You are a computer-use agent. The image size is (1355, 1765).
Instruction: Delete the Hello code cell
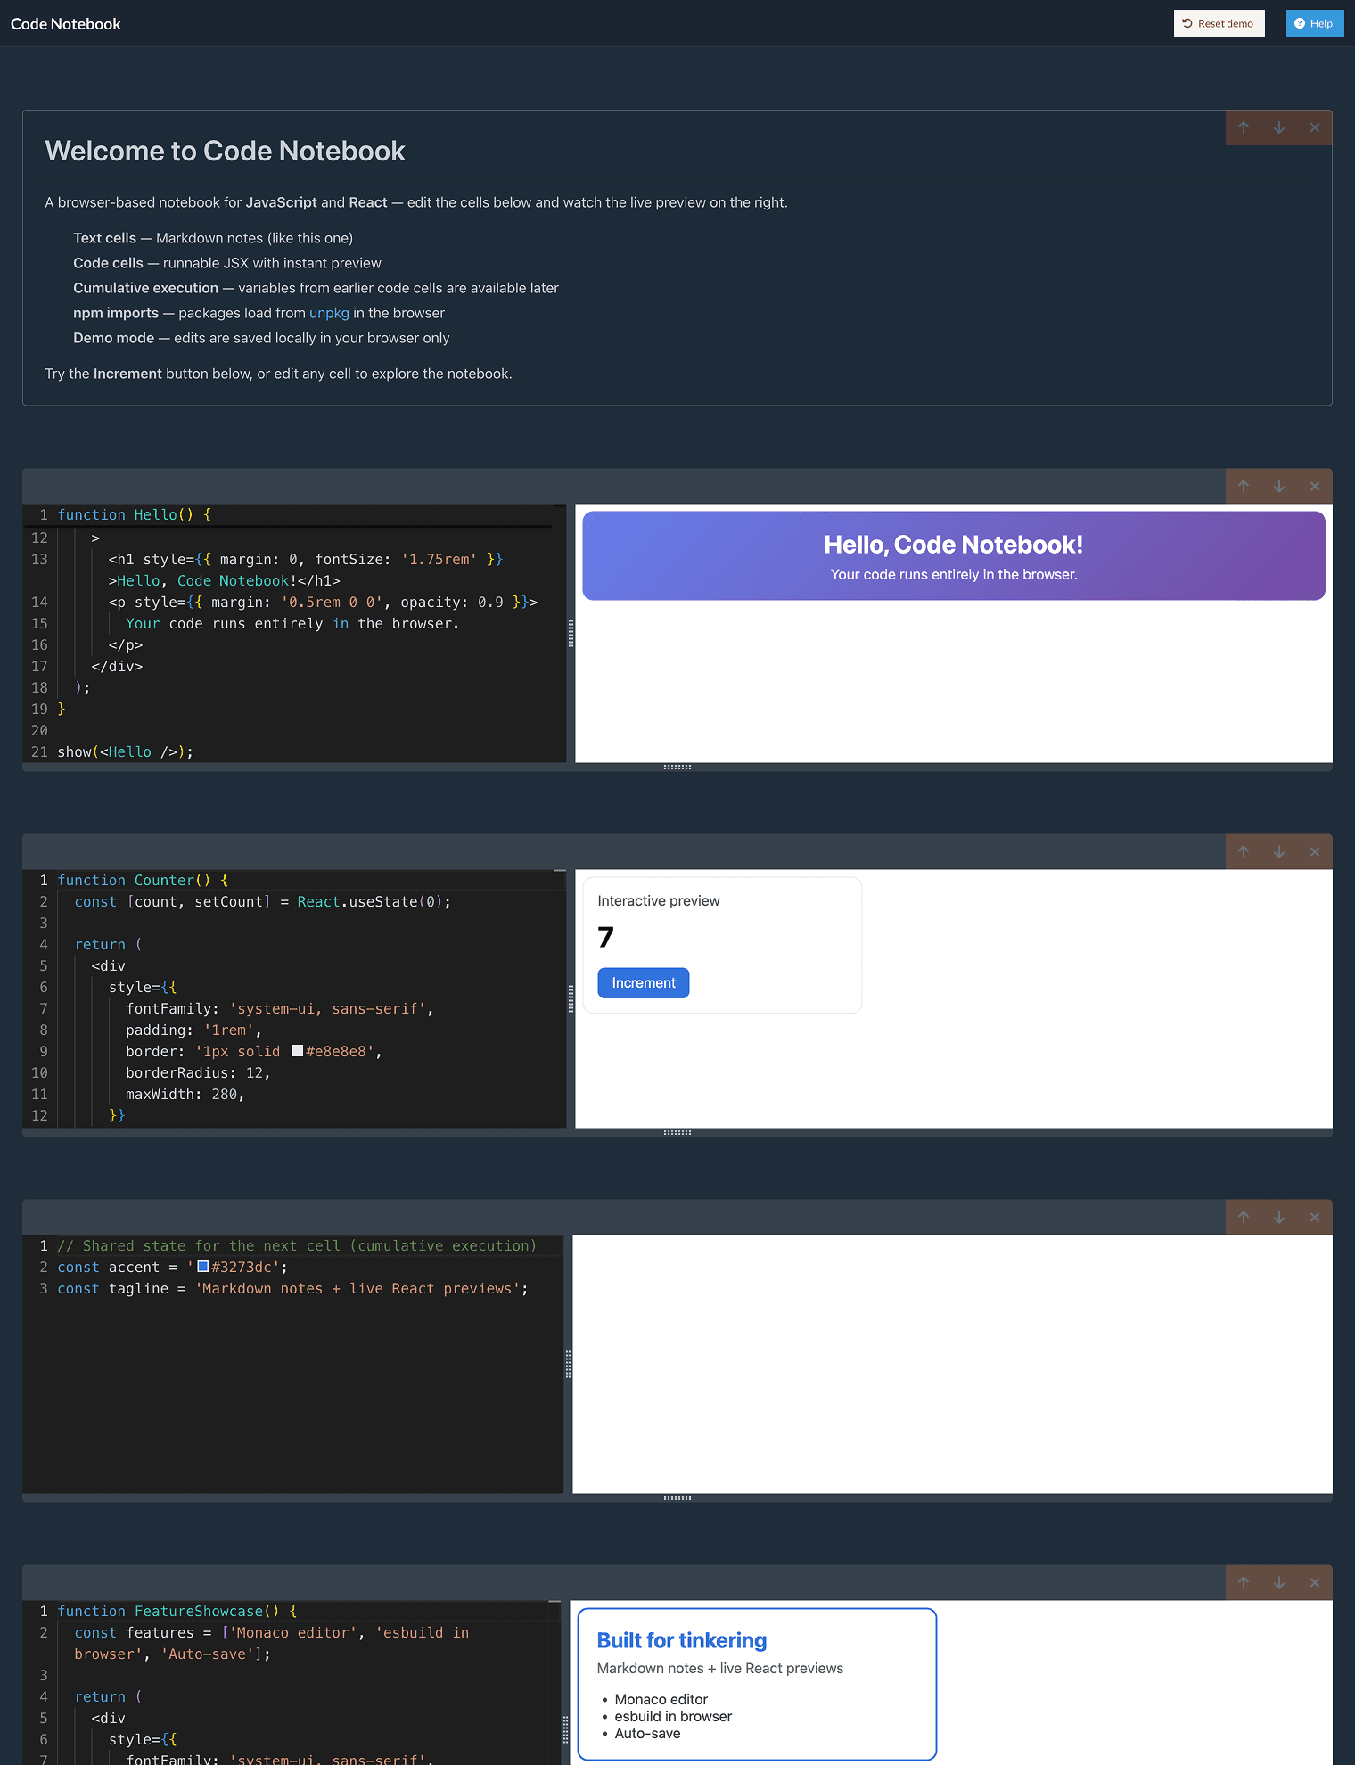pyautogui.click(x=1315, y=486)
